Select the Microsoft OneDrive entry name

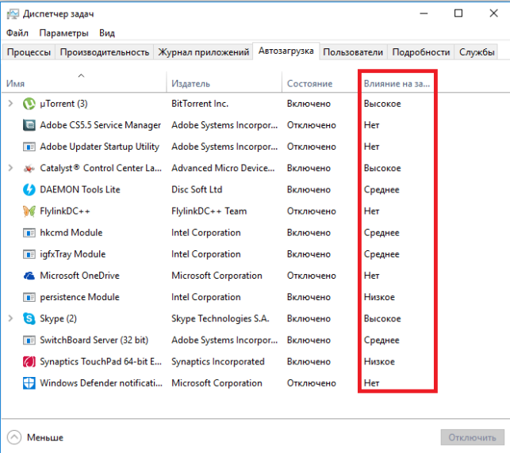pyautogui.click(x=79, y=276)
